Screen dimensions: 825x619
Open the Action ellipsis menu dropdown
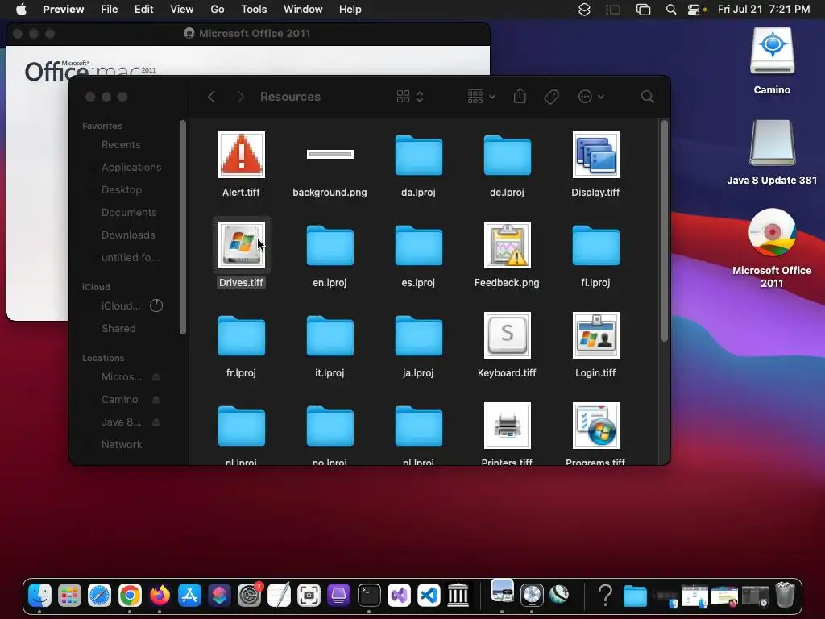591,97
